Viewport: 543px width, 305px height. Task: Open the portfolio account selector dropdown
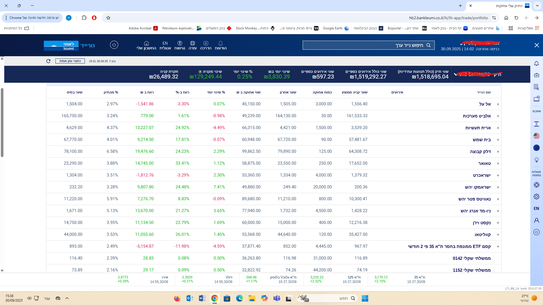tap(455, 74)
